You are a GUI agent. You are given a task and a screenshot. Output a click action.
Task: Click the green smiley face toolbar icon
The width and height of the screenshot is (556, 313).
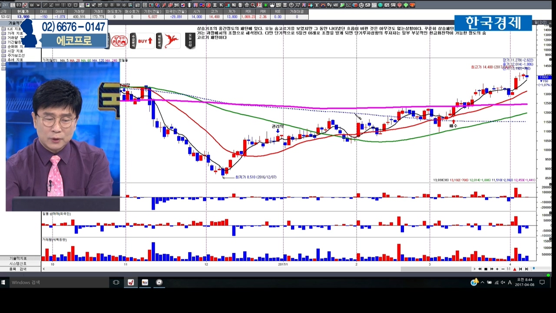[x=380, y=5]
